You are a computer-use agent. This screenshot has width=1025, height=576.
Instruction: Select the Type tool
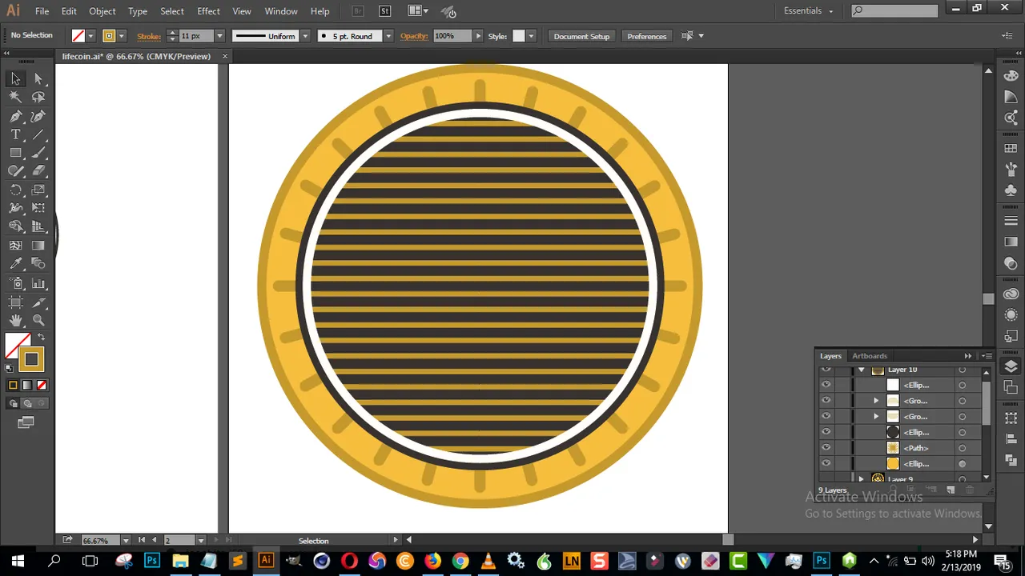pos(15,134)
